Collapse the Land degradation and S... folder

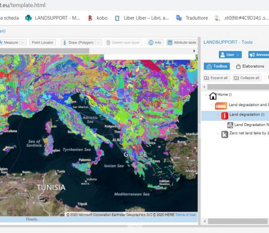coord(212,105)
